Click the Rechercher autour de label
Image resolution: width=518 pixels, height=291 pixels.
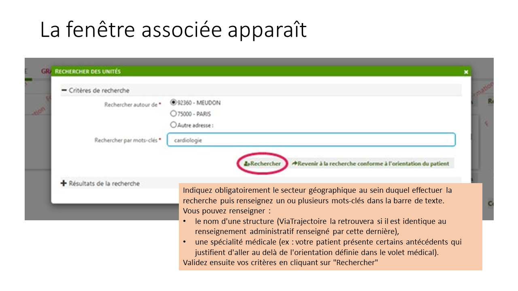pos(130,105)
